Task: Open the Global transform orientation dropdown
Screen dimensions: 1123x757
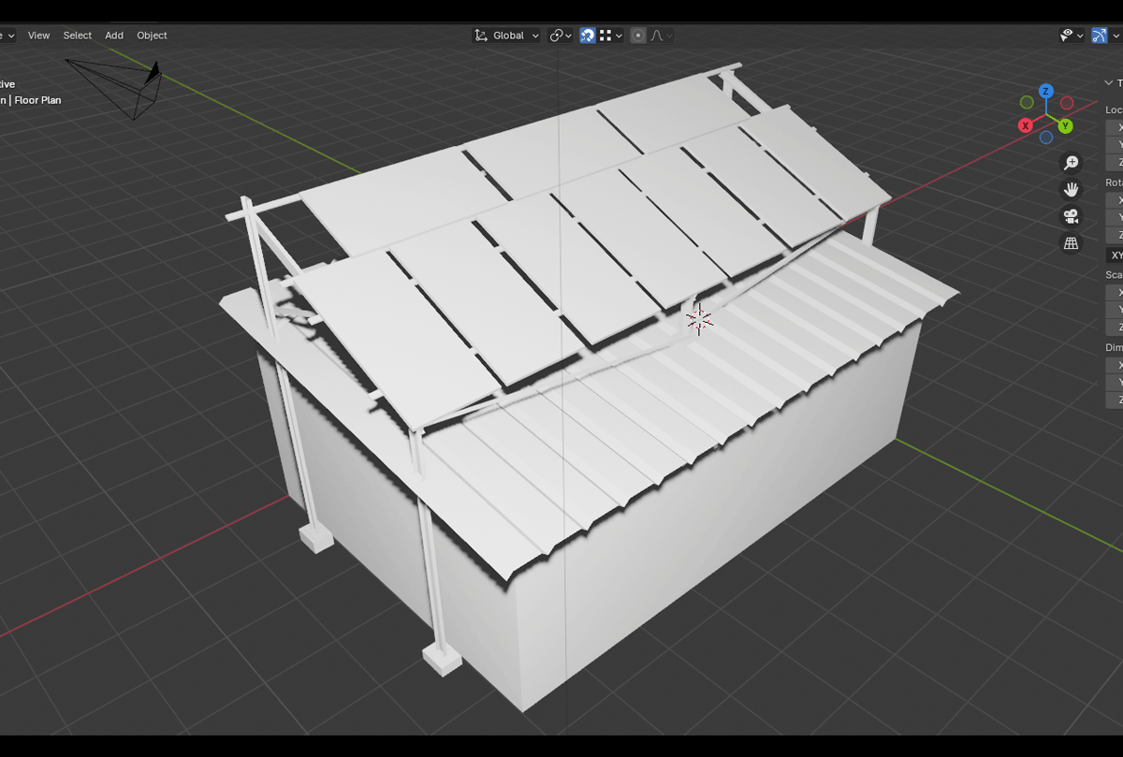Action: click(x=506, y=36)
